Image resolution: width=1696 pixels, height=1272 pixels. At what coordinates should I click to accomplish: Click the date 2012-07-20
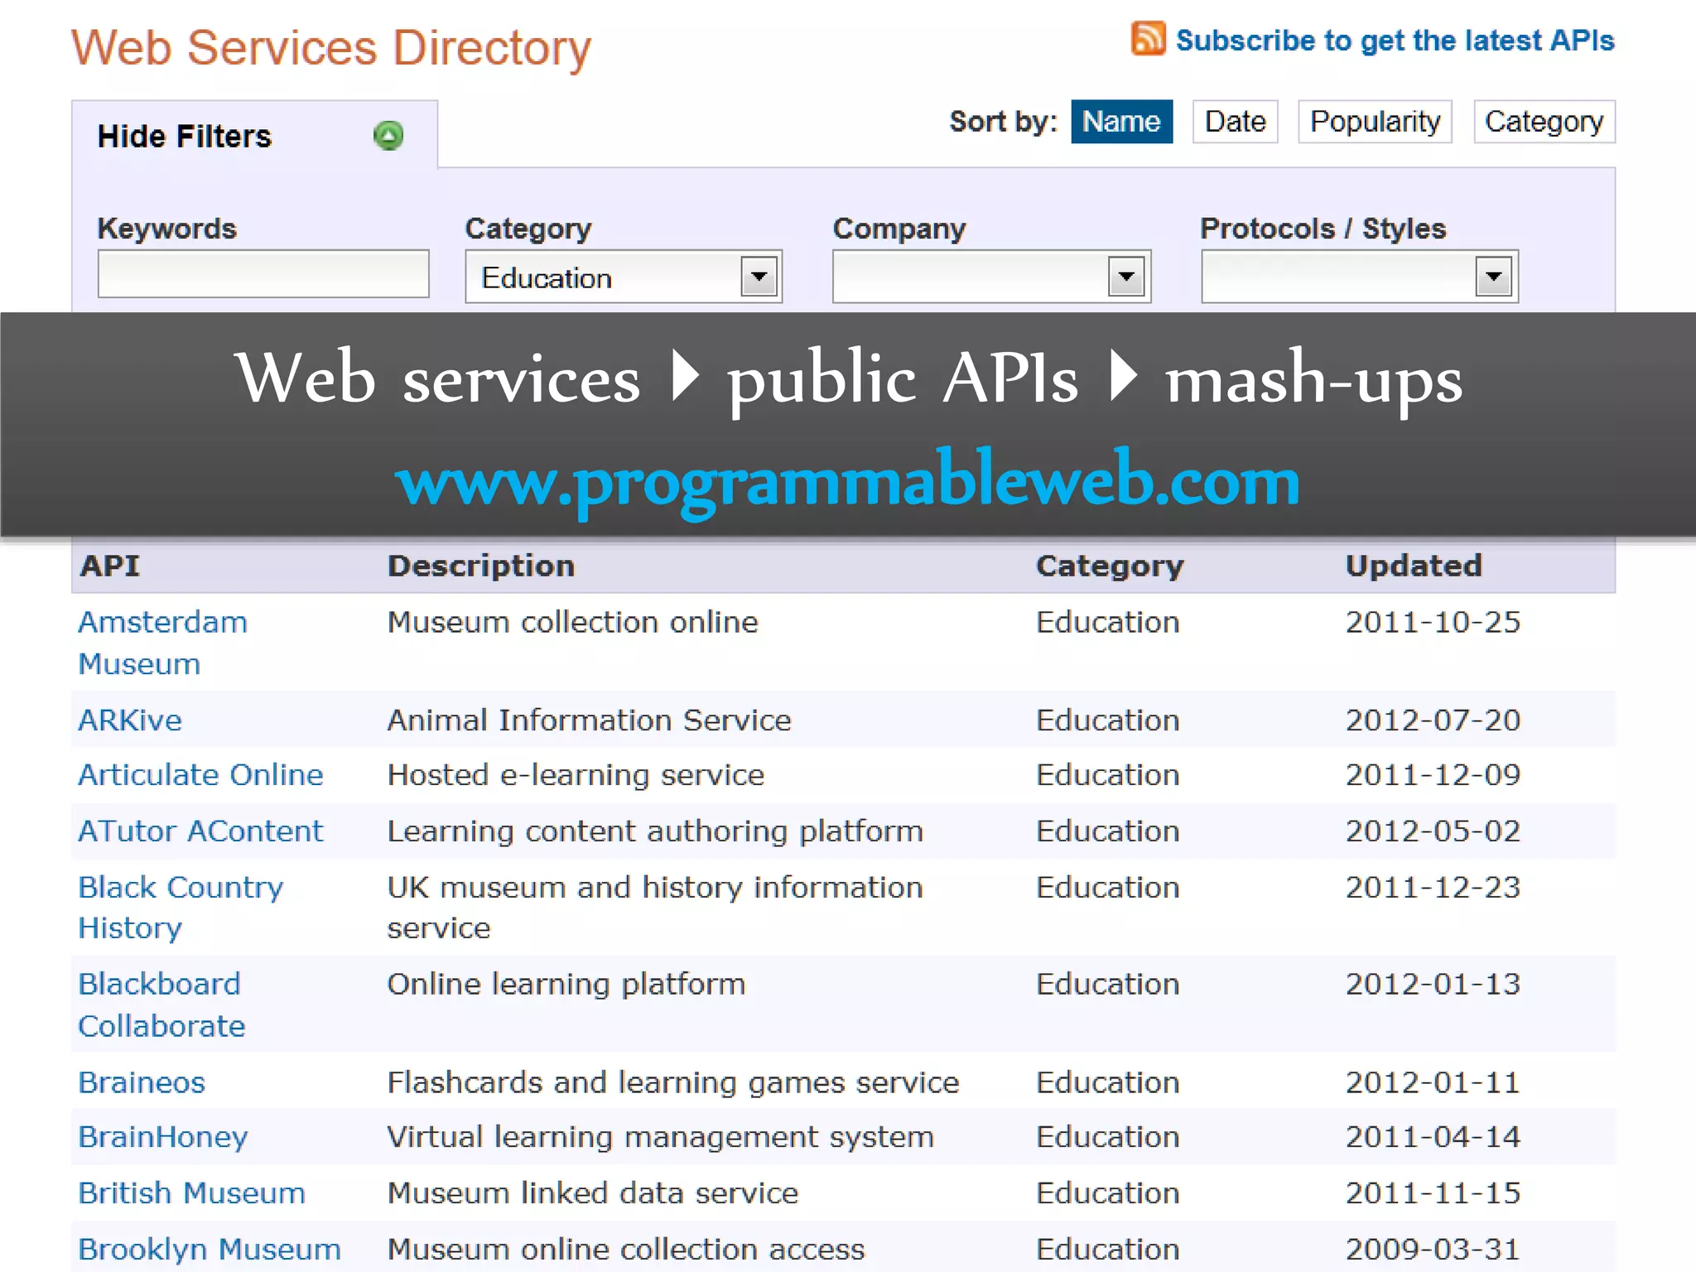1433,720
